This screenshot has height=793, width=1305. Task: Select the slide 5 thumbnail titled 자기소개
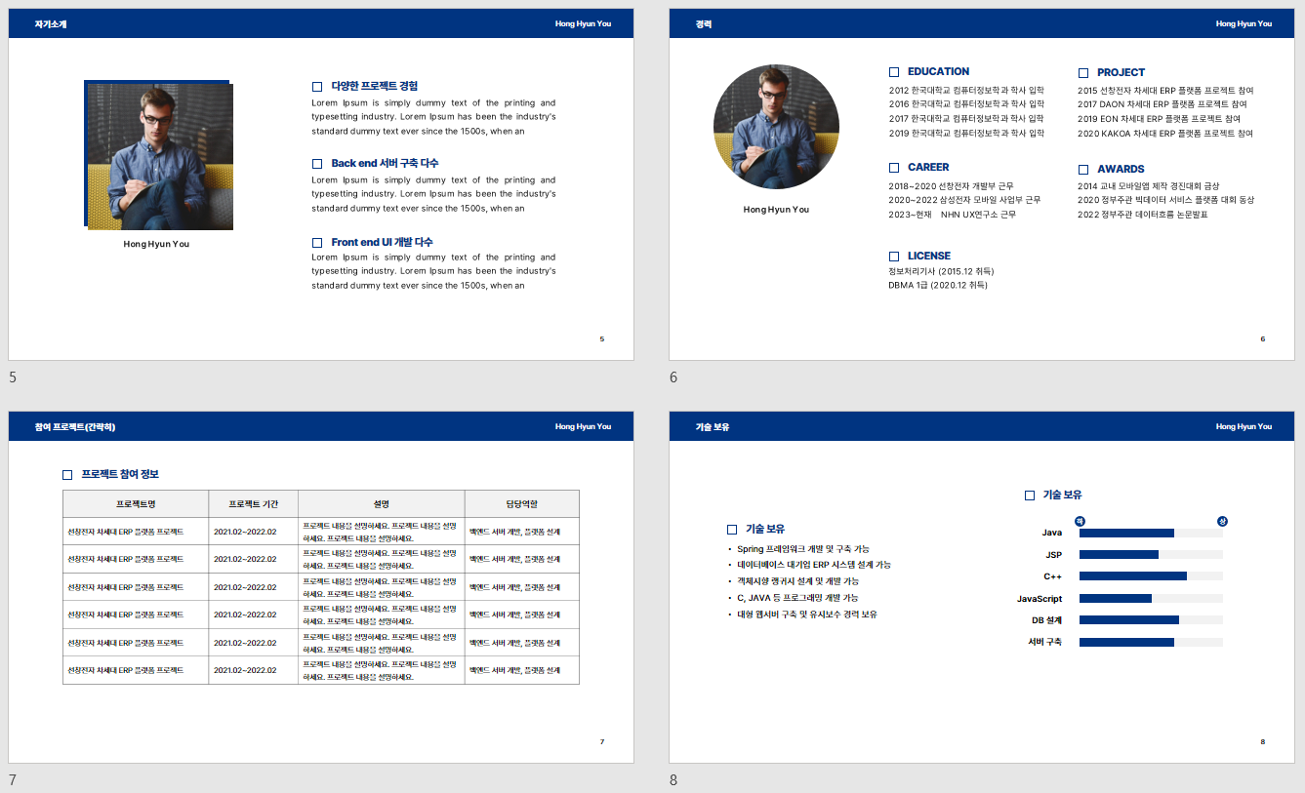click(x=321, y=184)
